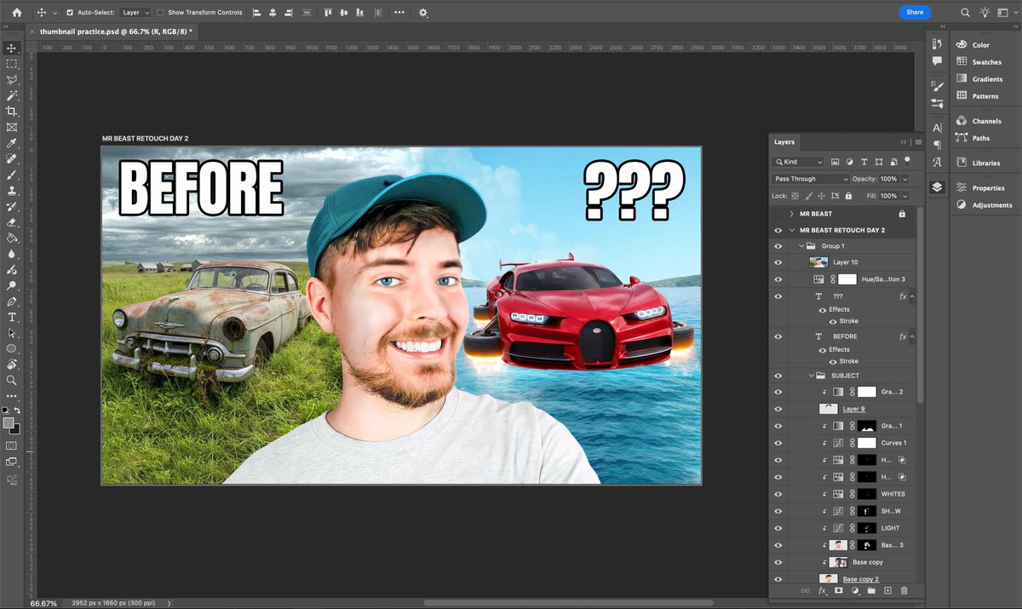Create a new group folder icon

tap(871, 590)
